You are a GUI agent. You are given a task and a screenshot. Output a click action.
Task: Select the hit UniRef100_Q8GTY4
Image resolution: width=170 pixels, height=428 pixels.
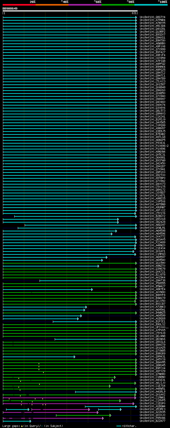[152, 17]
